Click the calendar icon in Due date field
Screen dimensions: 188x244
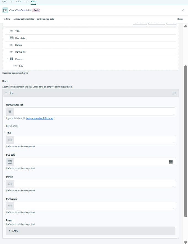[10, 162]
